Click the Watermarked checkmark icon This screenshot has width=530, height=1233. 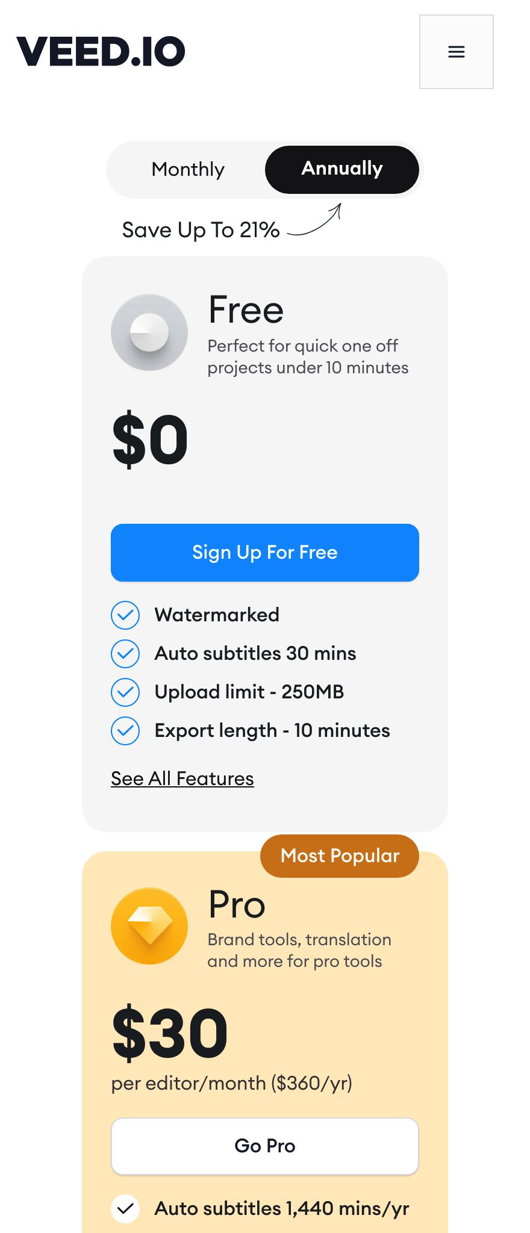pos(125,615)
